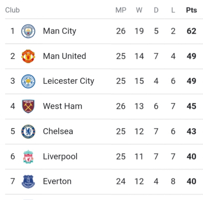Open the Chelsea team page

click(x=58, y=131)
